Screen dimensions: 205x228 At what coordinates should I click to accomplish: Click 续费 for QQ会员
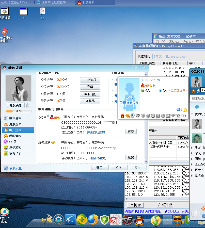131,132
